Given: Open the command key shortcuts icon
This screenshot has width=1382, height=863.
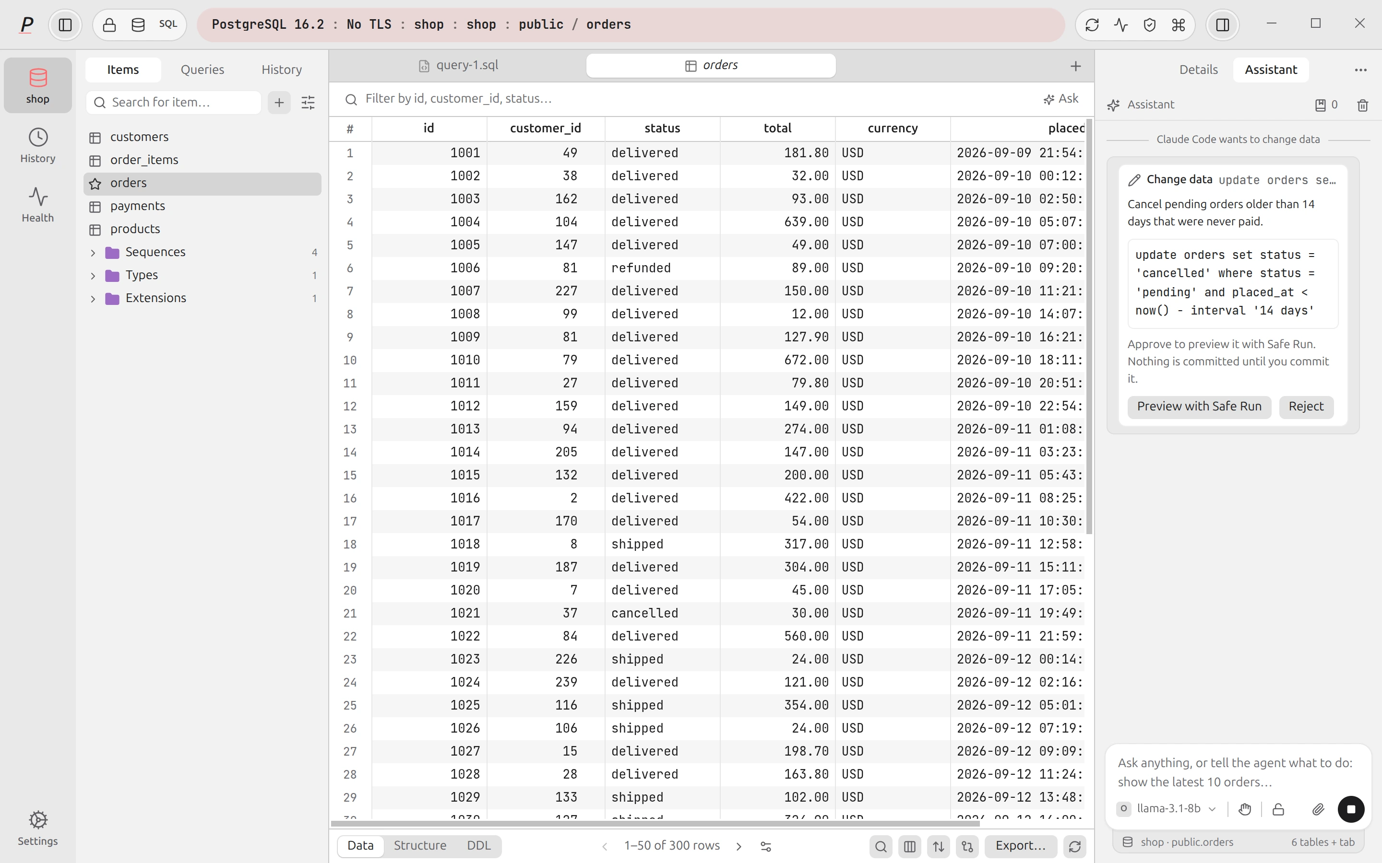Looking at the screenshot, I should click(1178, 24).
